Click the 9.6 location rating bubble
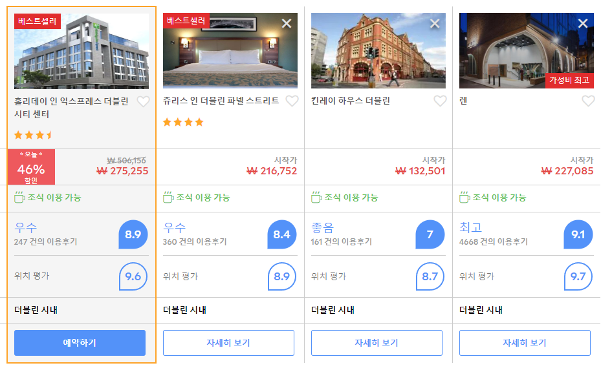The height and width of the screenshot is (370, 601). click(133, 276)
